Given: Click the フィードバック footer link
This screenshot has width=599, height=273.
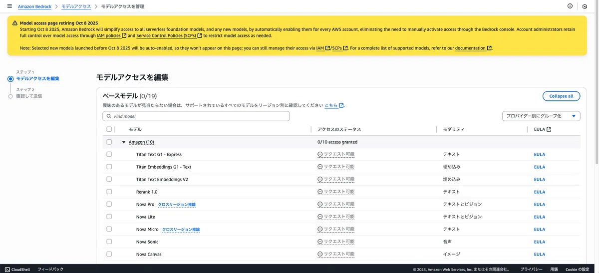Looking at the screenshot, I should click(x=50, y=269).
